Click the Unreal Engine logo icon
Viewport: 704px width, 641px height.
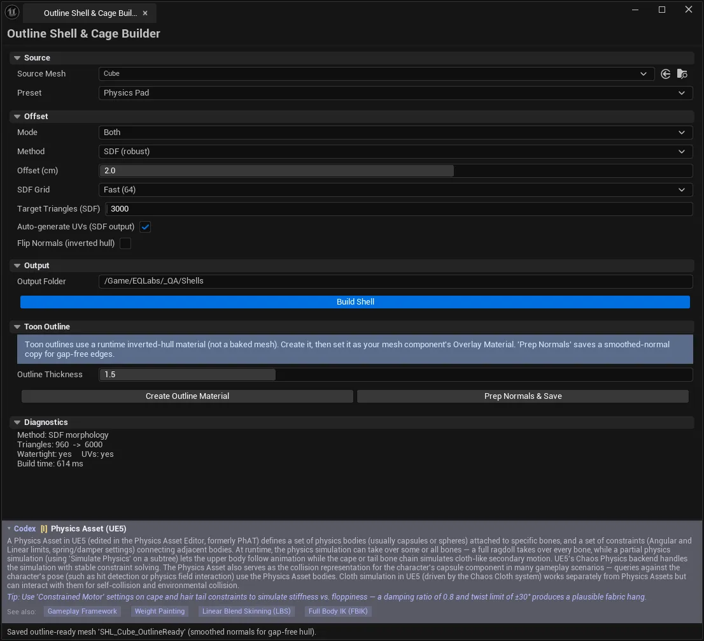(12, 12)
